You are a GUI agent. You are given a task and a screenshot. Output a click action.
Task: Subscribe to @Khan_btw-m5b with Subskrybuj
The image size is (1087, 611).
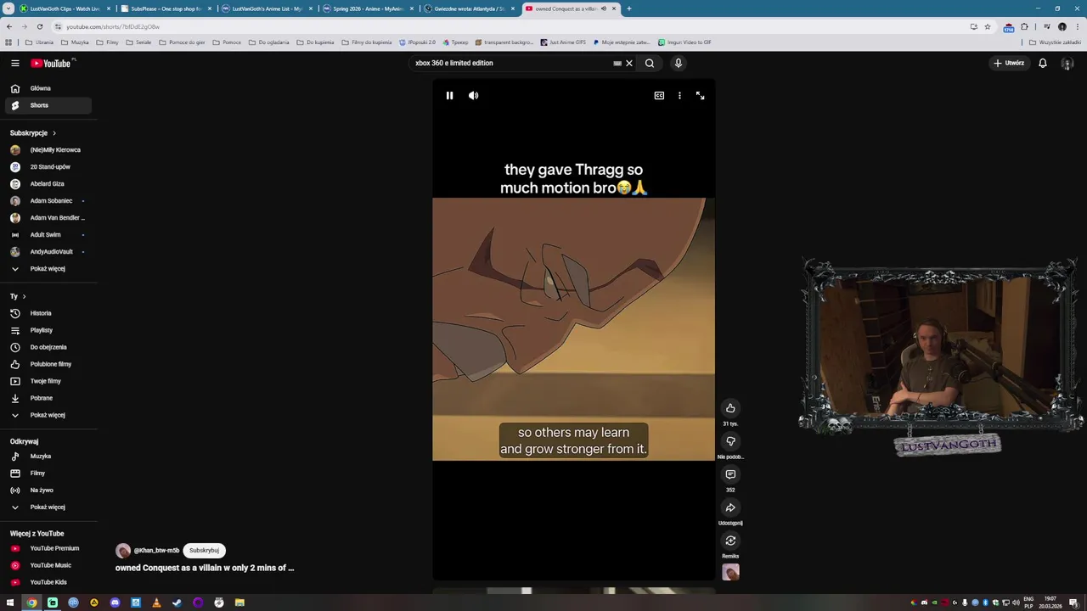[204, 550]
